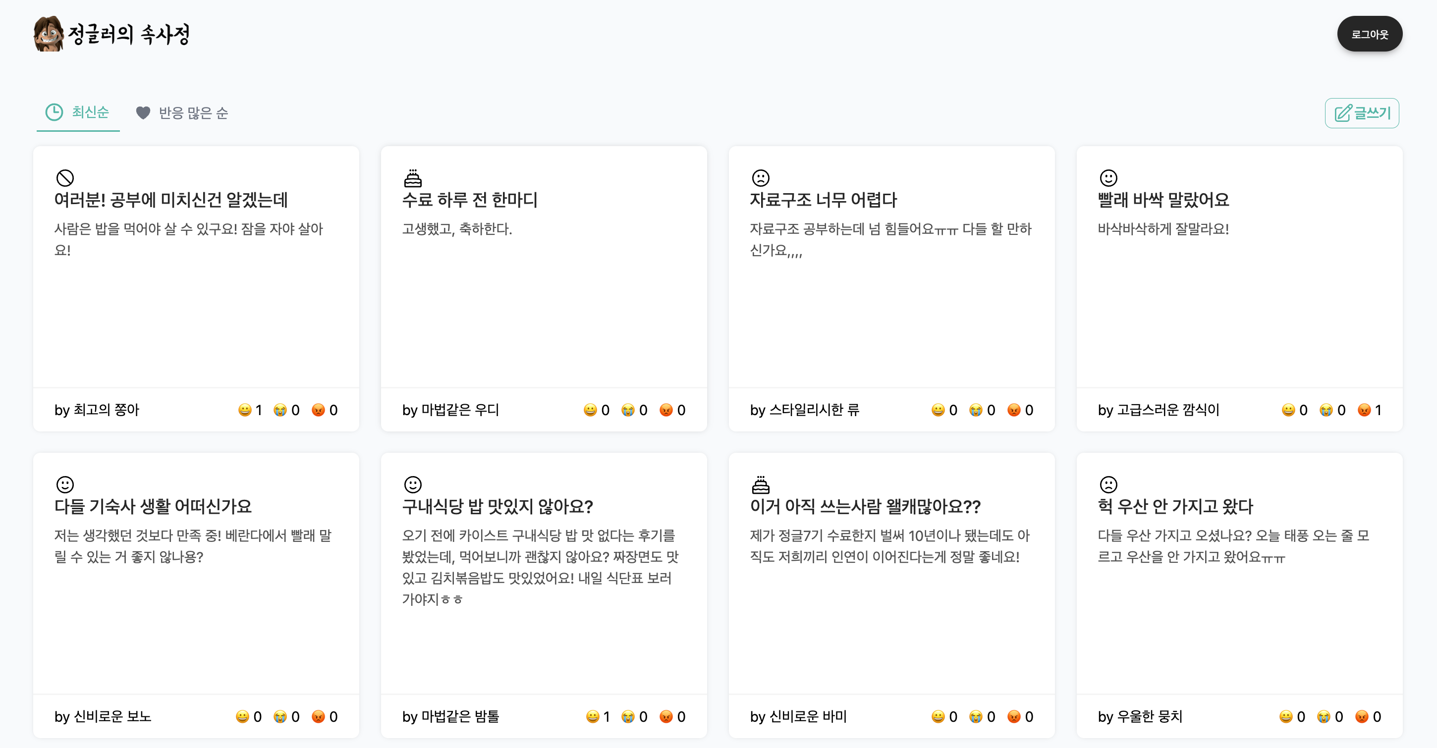Click cake icon on 수료 하루 전 한마디
The height and width of the screenshot is (748, 1437).
click(x=413, y=178)
